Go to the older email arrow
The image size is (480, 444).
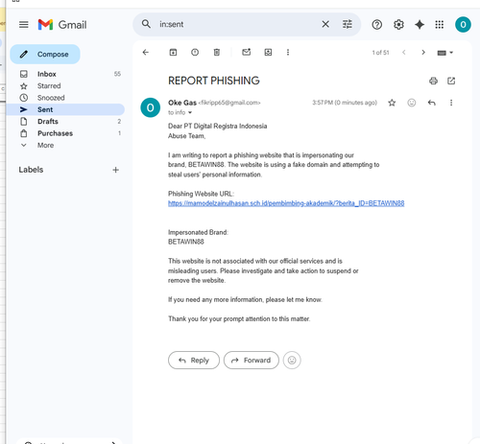[x=423, y=52]
